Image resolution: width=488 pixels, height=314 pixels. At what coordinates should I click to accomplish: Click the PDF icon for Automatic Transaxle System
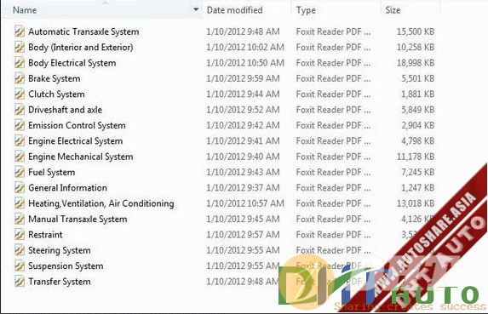point(20,31)
